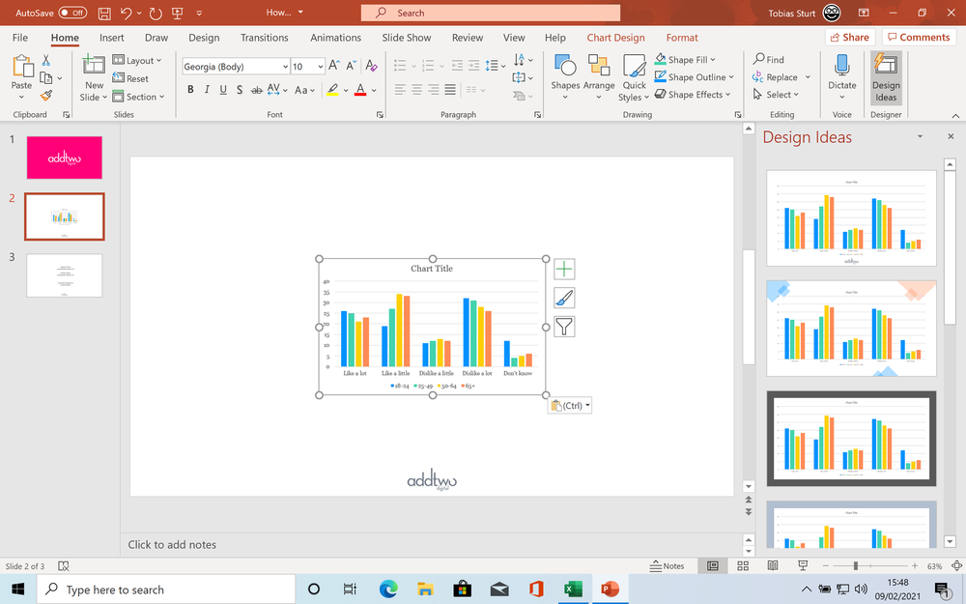The width and height of the screenshot is (966, 604).
Task: Apply italic formatting
Action: (x=206, y=90)
